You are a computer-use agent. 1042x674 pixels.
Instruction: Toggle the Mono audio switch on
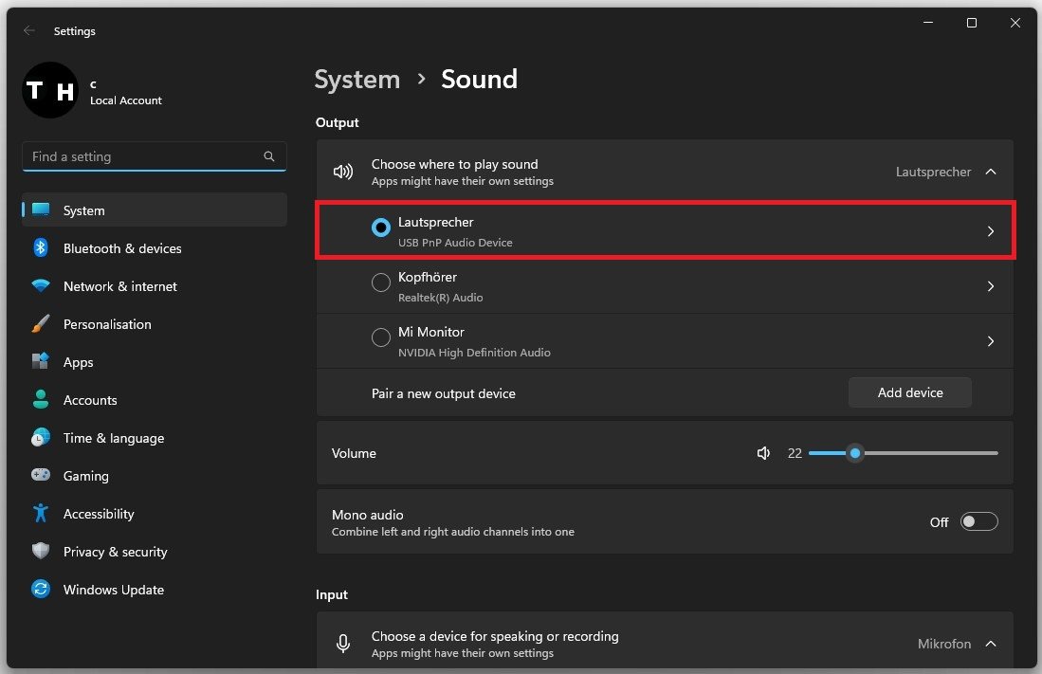coord(978,521)
